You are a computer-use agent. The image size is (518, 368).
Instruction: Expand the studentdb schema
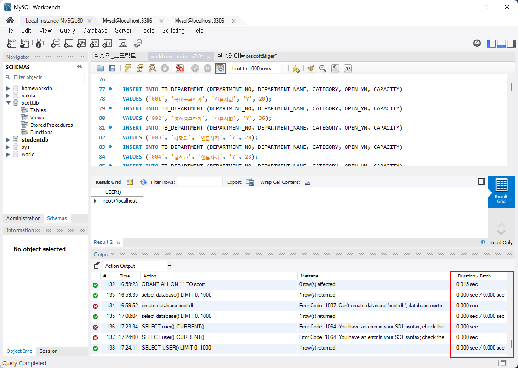(8, 140)
